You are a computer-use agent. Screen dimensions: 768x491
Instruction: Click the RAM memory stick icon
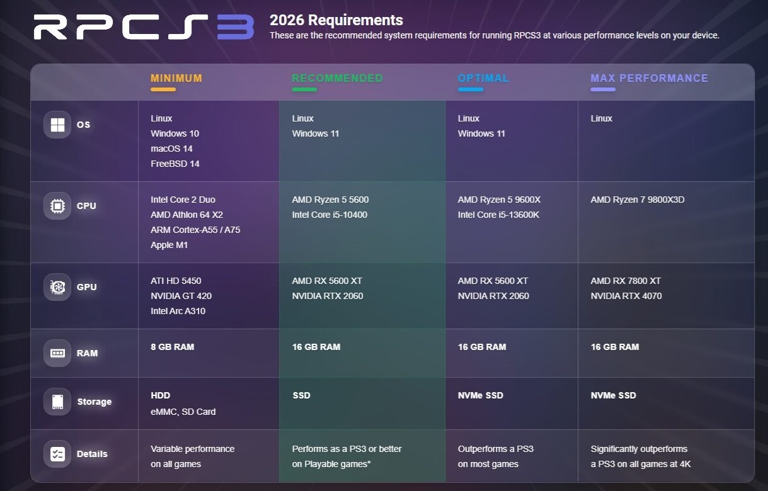pos(57,353)
